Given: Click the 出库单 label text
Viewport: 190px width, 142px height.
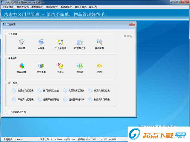Looking at the screenshot, I should click(x=22, y=48).
